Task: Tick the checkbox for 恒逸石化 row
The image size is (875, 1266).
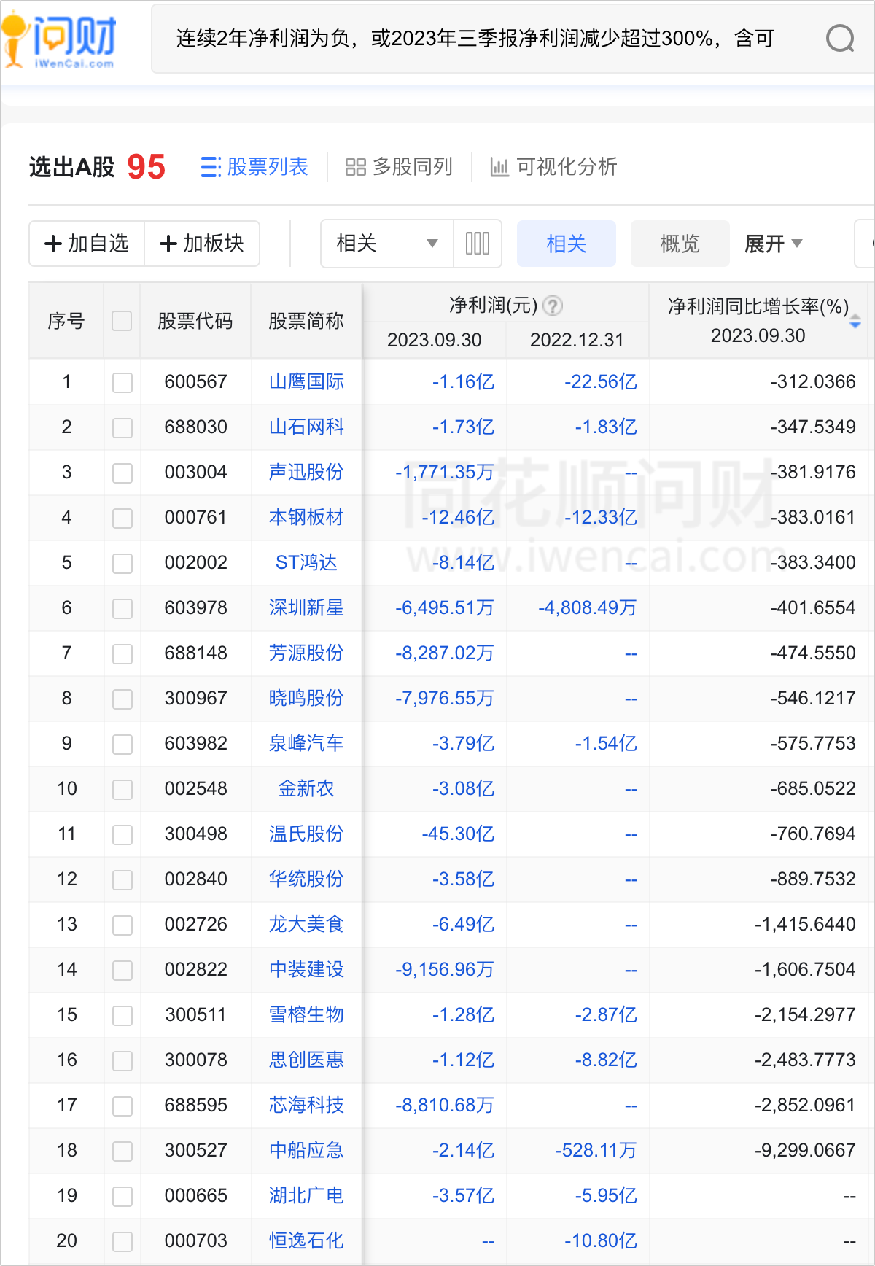Action: coord(122,1241)
